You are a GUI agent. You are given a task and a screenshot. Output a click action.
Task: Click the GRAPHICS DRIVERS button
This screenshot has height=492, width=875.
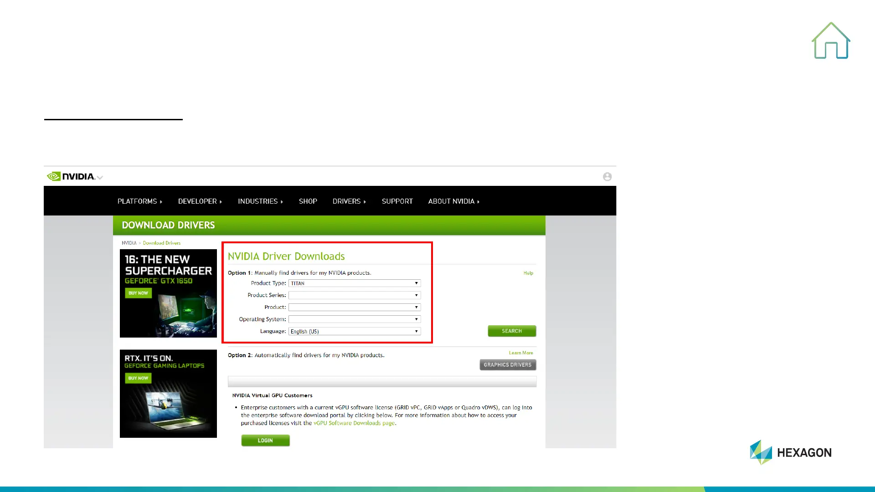tap(507, 365)
